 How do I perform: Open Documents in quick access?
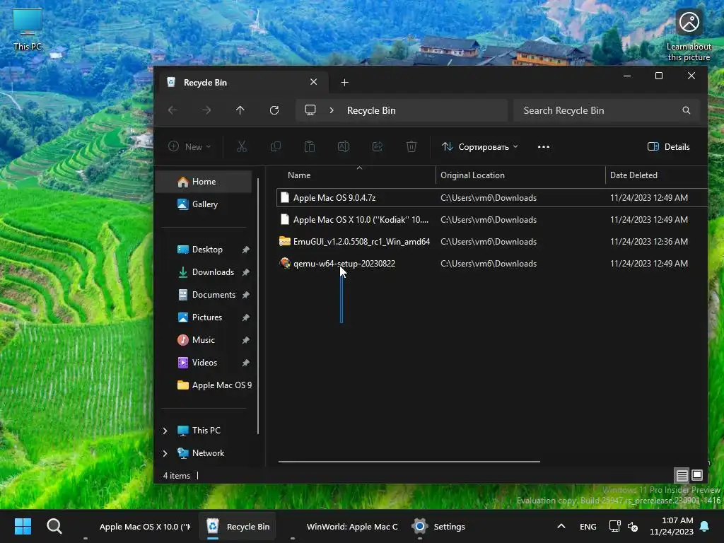tap(214, 295)
